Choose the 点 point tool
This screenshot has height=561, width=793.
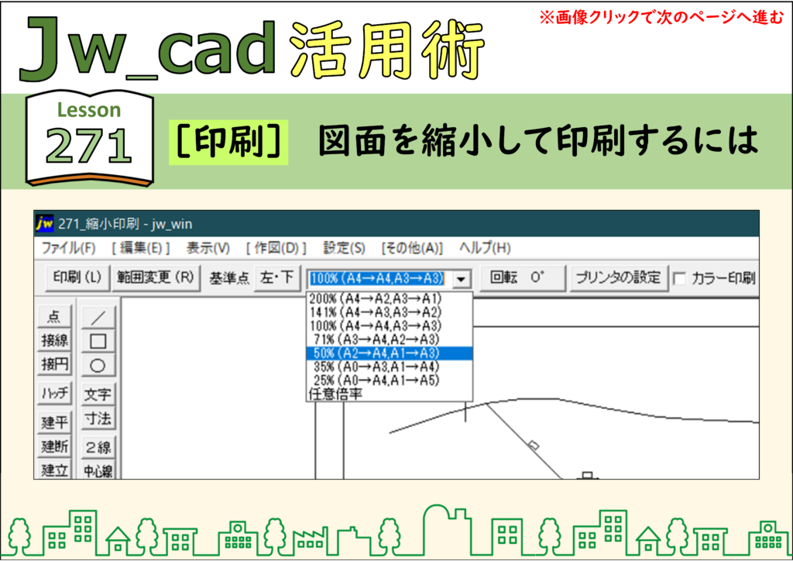pos(54,317)
